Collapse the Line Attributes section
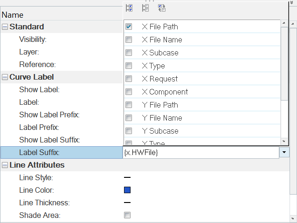The width and height of the screenshot is (297, 223). coord(5,165)
